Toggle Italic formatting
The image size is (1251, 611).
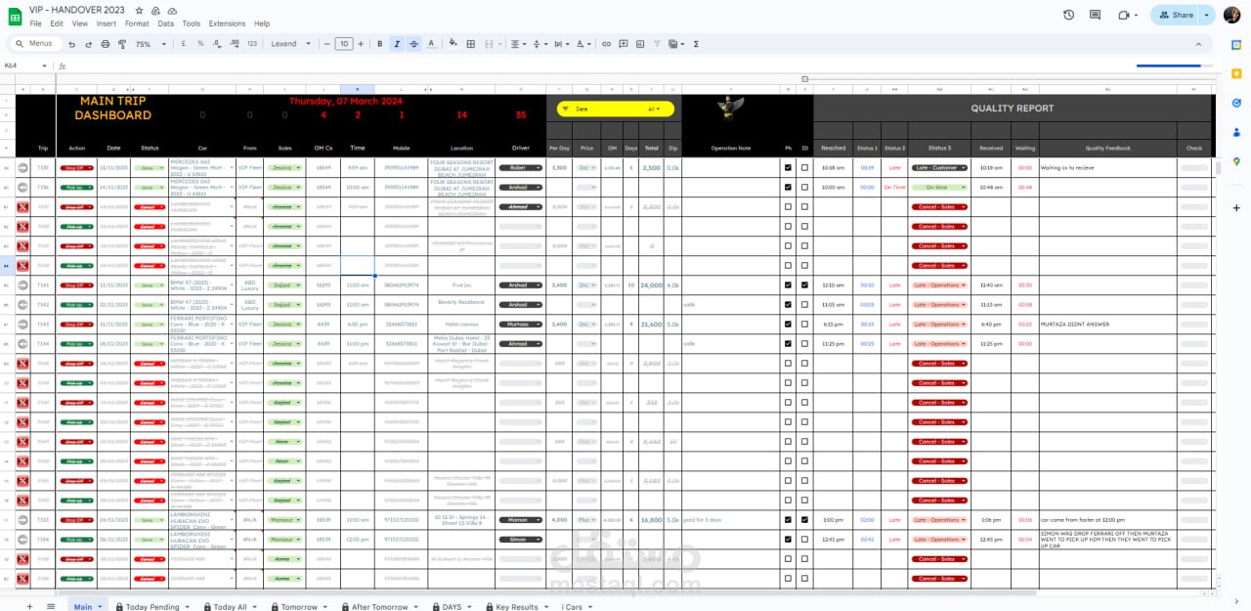point(396,44)
